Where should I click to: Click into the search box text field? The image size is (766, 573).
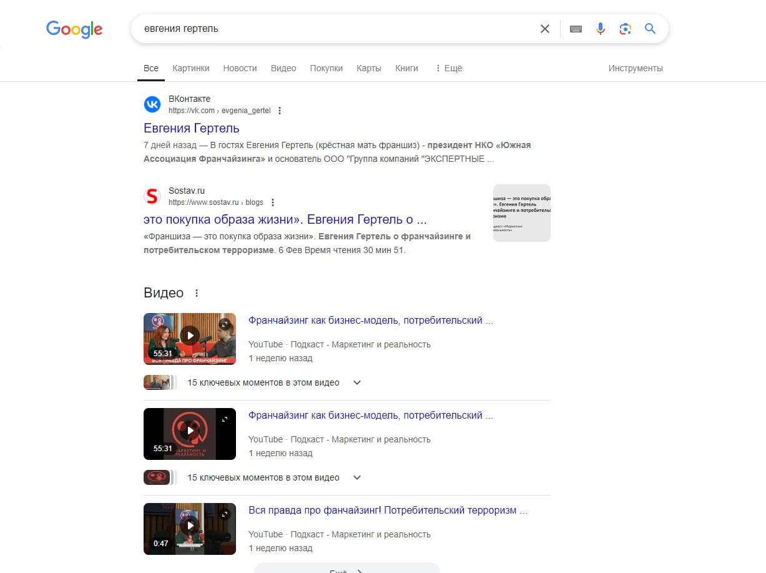[337, 29]
